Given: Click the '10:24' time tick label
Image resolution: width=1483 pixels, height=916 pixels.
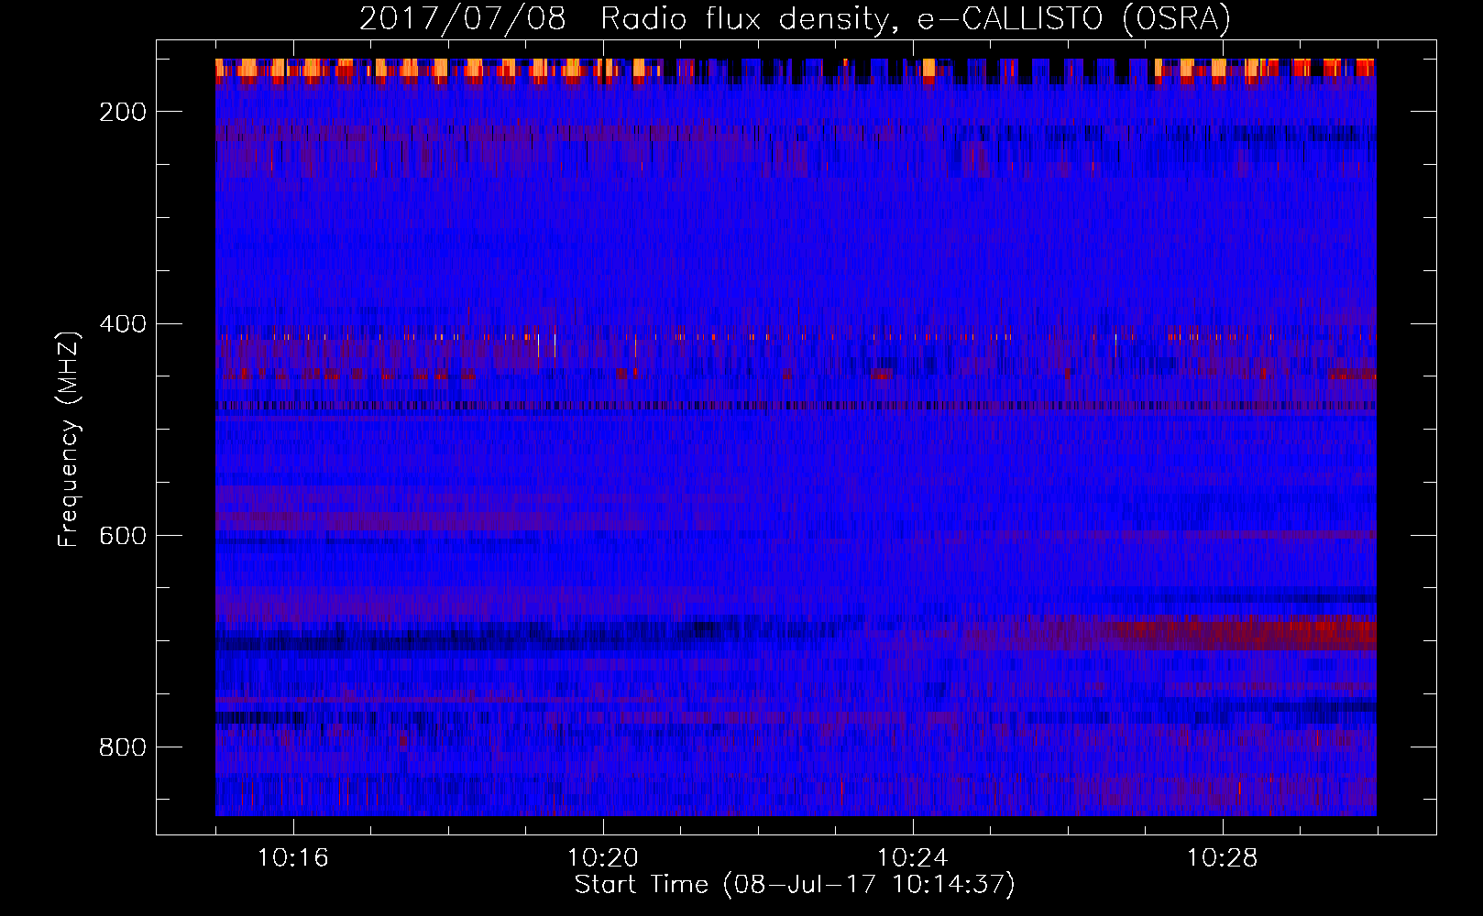Looking at the screenshot, I should [913, 858].
